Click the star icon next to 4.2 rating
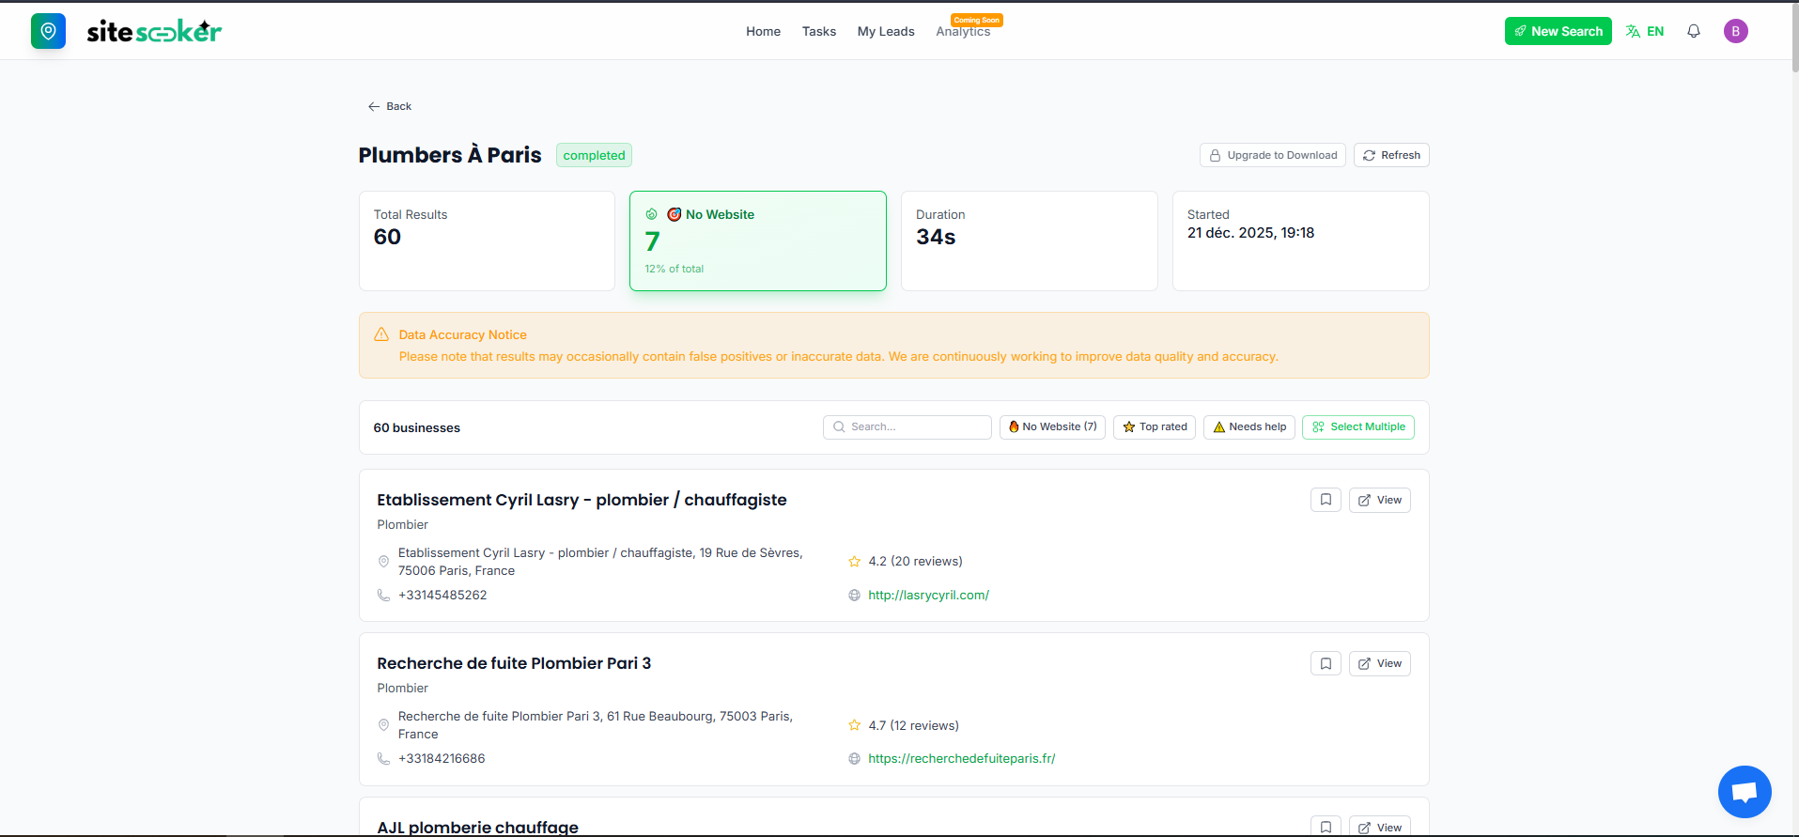This screenshot has height=837, width=1799. (854, 561)
